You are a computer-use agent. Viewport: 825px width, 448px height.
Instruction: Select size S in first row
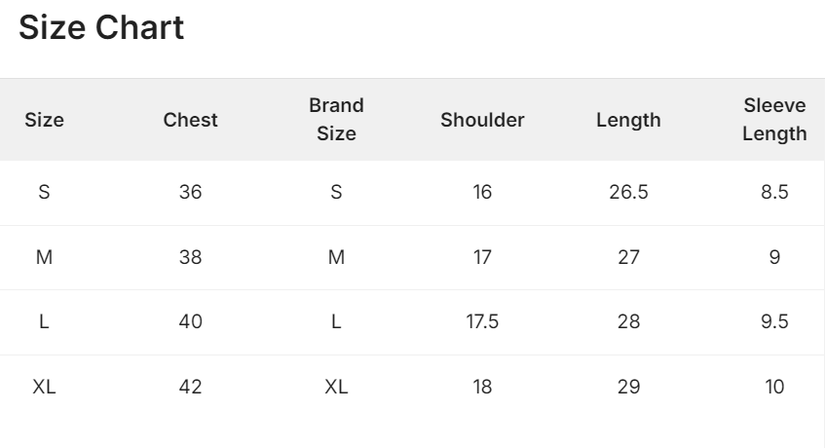click(44, 192)
